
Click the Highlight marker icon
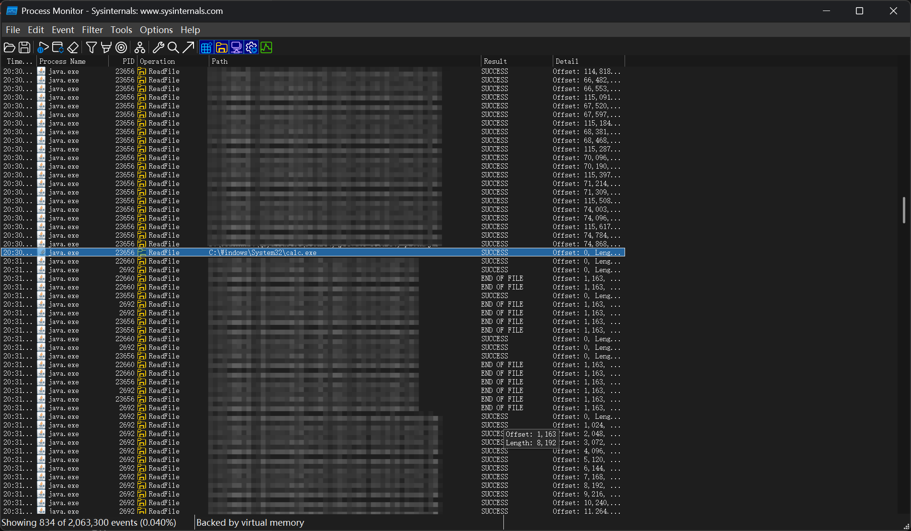[x=106, y=47]
